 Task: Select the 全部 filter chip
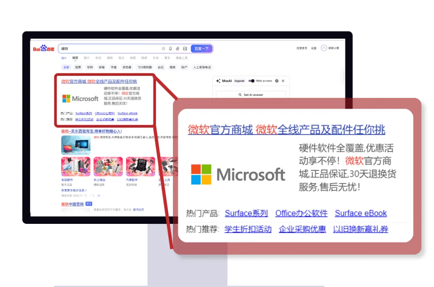(x=66, y=67)
